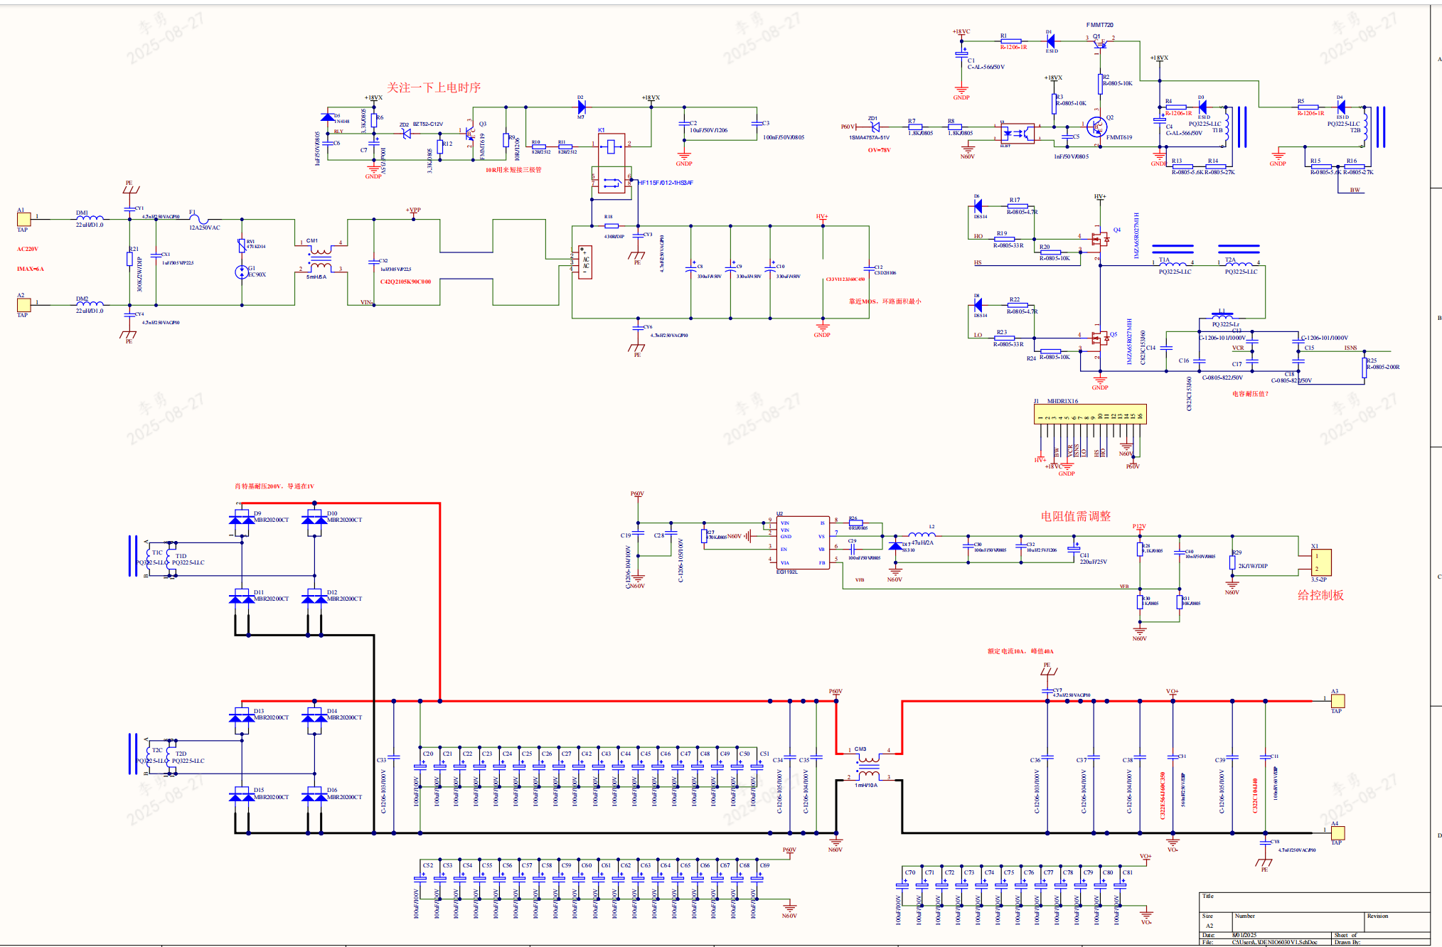
Task: Click the 'C42Q2105K90C000' red part label
Action: [405, 282]
